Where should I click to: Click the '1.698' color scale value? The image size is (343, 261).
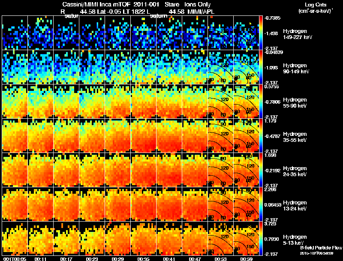click(x=271, y=155)
